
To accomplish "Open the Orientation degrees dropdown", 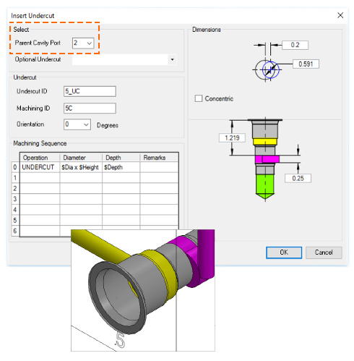I will 77,124.
